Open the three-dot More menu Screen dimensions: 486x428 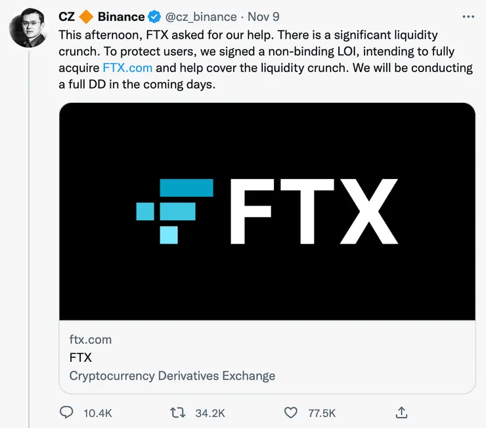[x=468, y=16]
